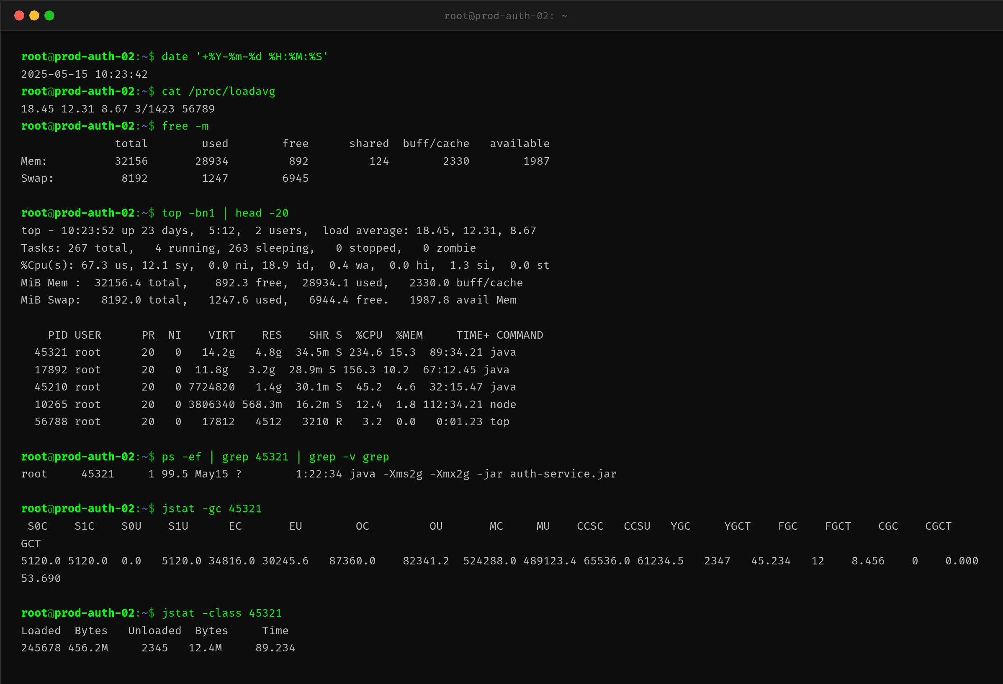
Task: Click auth-service.jar in the ps output
Action: coord(563,474)
